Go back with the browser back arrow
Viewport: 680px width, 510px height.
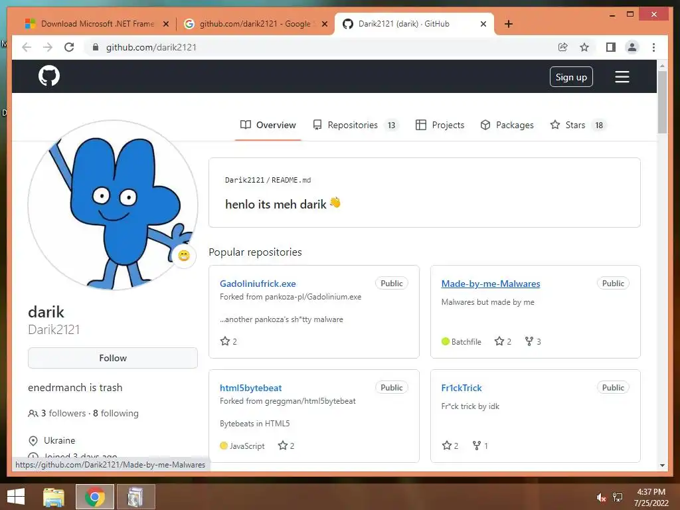pos(27,47)
